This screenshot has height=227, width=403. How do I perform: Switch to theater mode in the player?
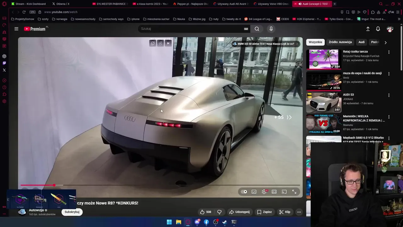pyautogui.click(x=274, y=192)
